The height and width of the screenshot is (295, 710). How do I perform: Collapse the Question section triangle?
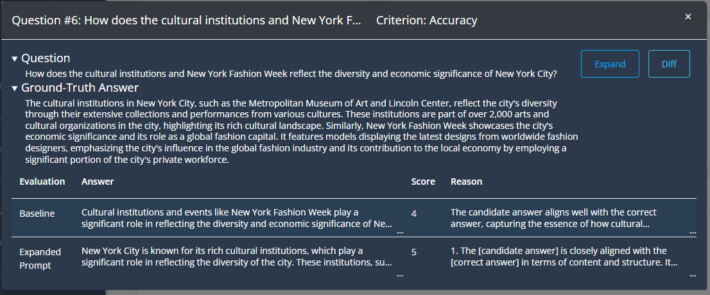(x=15, y=59)
